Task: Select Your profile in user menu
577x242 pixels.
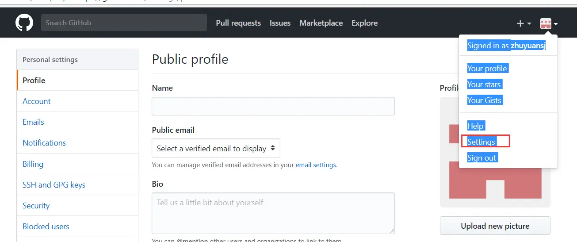Action: pos(487,68)
